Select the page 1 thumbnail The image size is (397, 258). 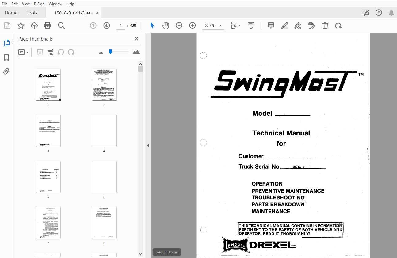pyautogui.click(x=48, y=84)
